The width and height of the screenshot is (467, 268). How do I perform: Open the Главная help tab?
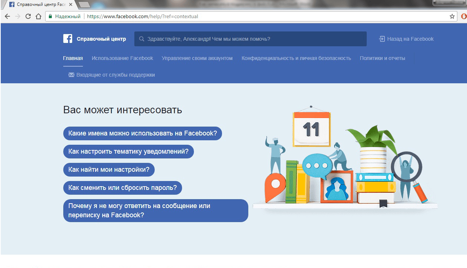point(73,58)
